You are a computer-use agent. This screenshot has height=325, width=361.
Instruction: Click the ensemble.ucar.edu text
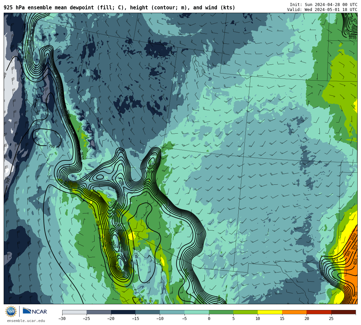26,321
